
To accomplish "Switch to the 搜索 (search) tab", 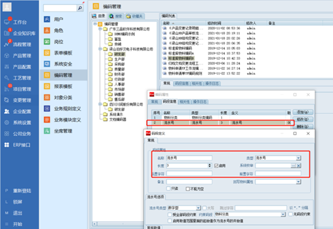I will point(116,16).
